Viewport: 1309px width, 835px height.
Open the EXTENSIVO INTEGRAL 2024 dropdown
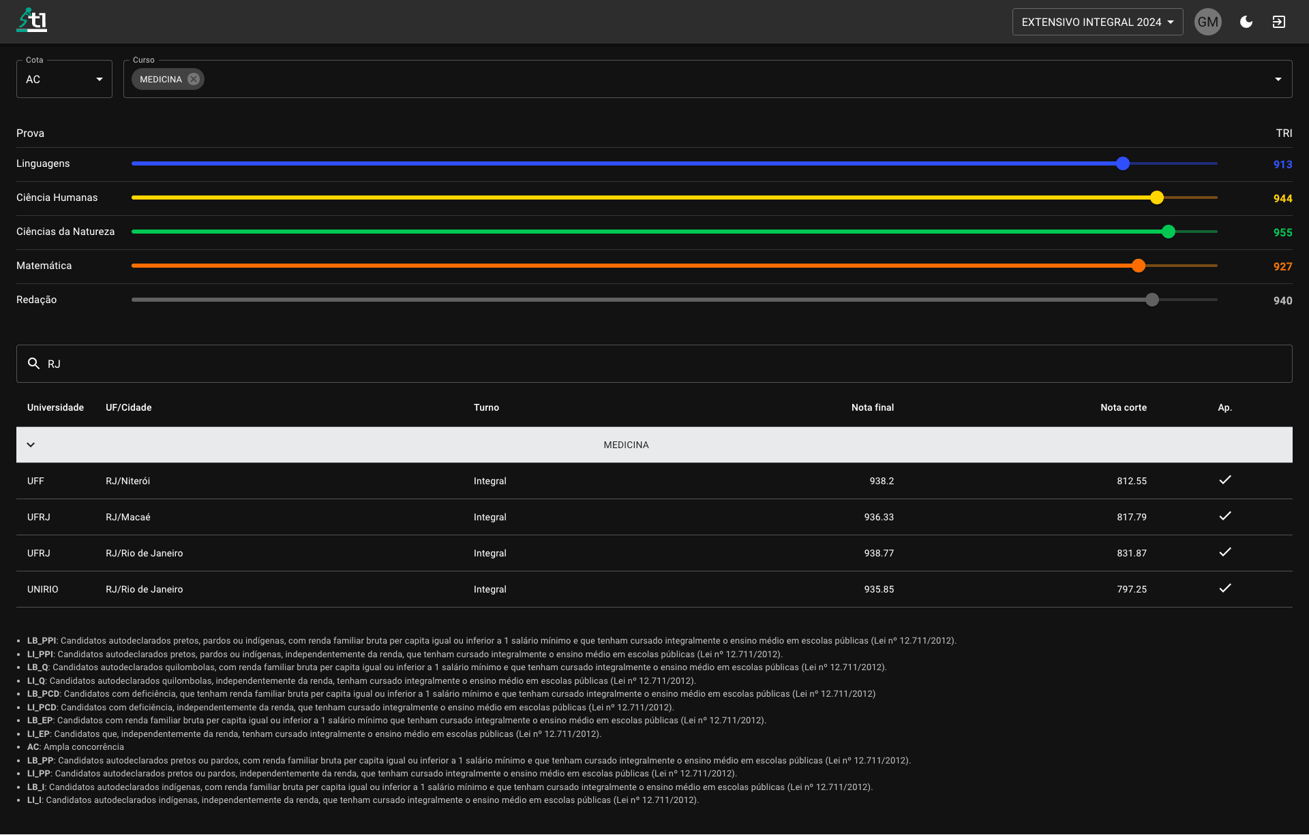(1097, 22)
